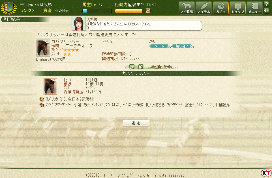Viewport: 272px width, 178px height.
Task: Click the text クラス オープン
Action: click(x=80, y=88)
